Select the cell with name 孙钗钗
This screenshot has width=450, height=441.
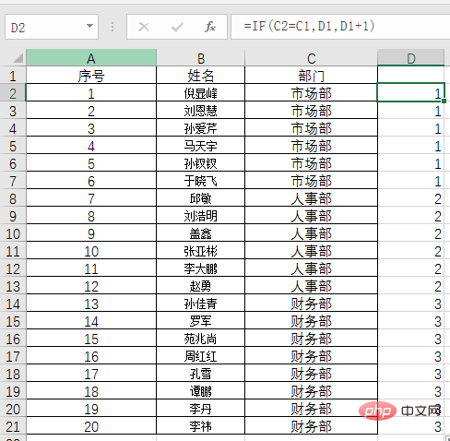click(x=200, y=162)
